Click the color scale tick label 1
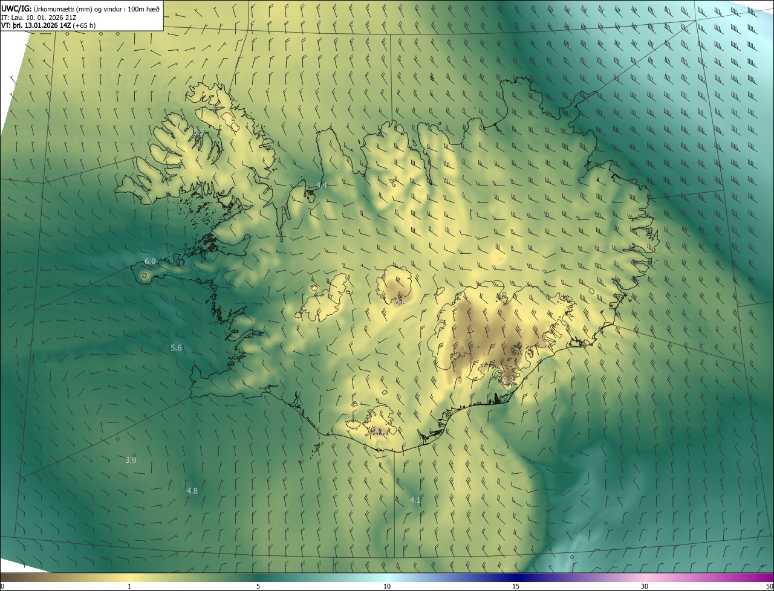The height and width of the screenshot is (591, 774). (129, 586)
